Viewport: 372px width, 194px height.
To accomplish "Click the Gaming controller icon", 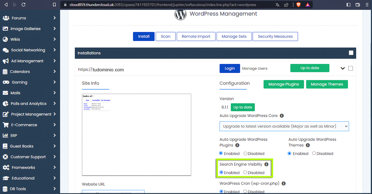I will pyautogui.click(x=6, y=82).
